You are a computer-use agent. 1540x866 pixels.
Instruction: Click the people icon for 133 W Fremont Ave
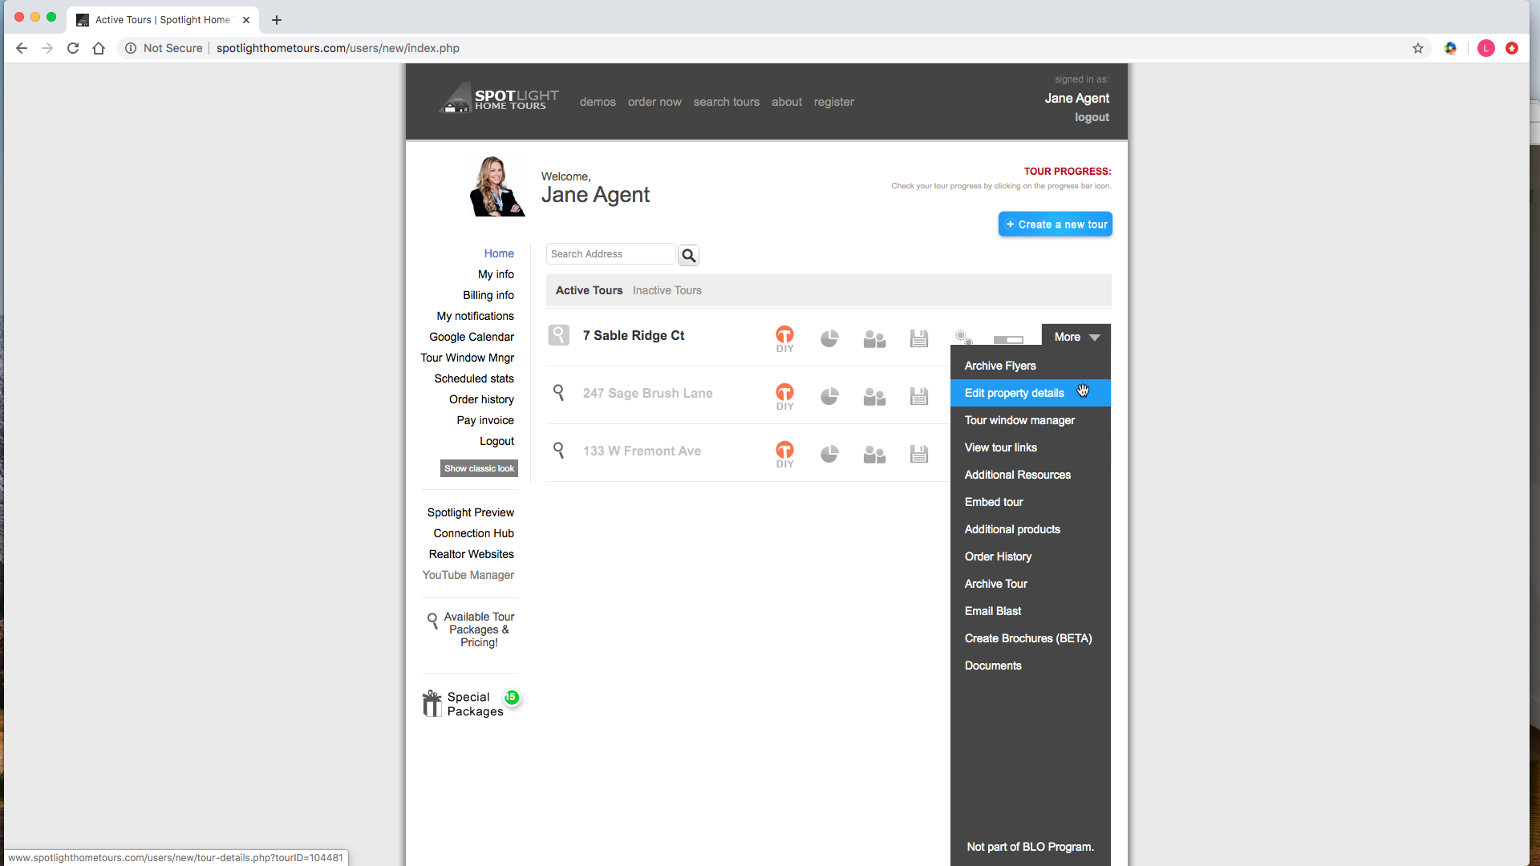[874, 455]
